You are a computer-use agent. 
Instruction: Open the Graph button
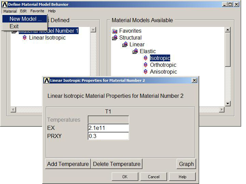[x=186, y=164]
